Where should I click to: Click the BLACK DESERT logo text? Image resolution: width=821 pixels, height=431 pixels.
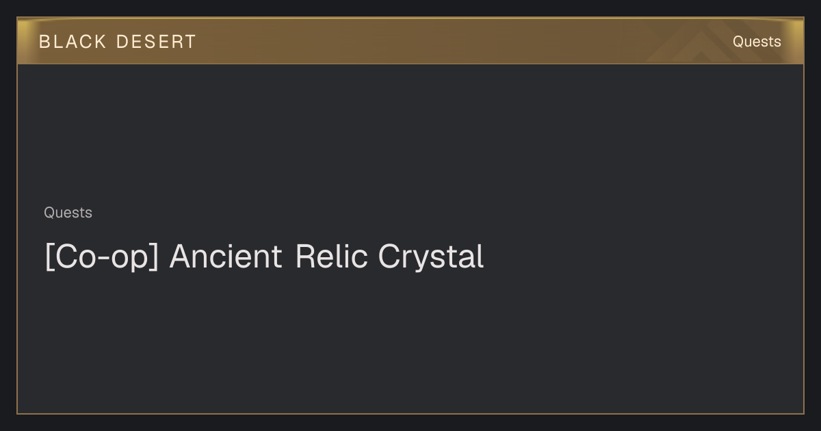[x=118, y=42]
